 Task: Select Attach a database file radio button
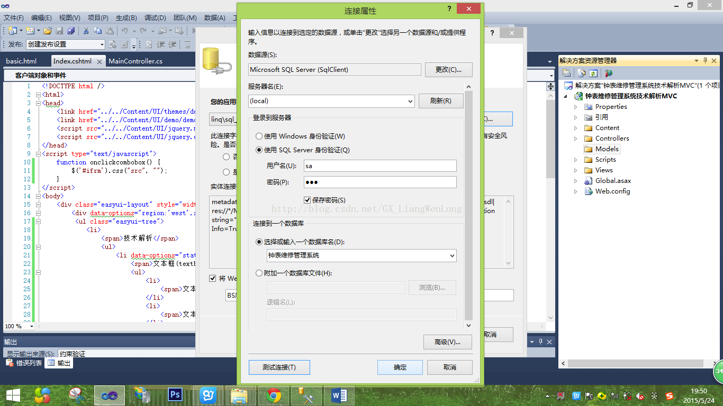[x=259, y=273]
